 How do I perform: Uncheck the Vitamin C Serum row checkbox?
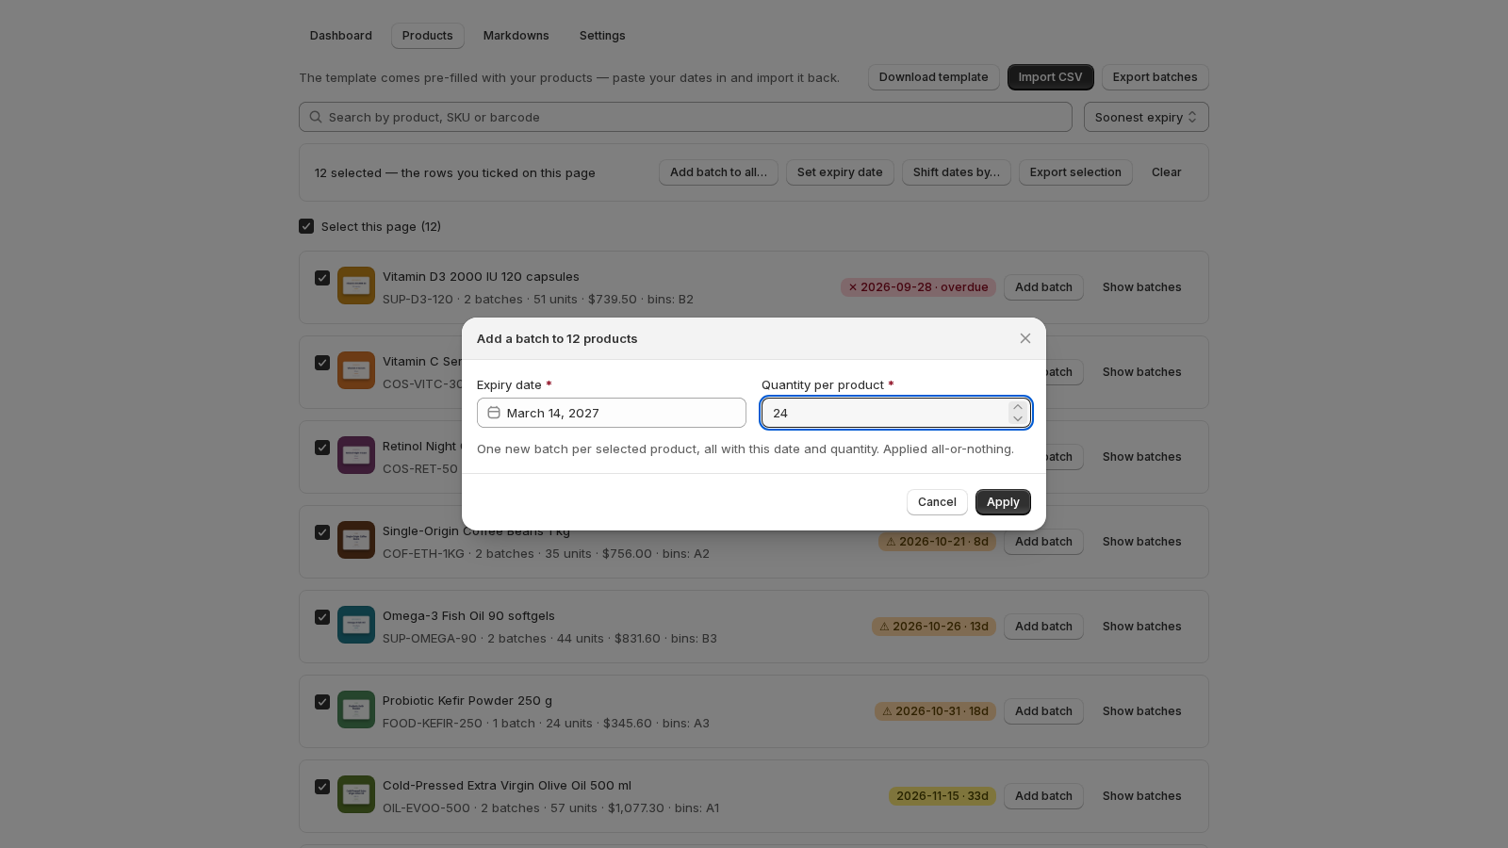(x=322, y=363)
